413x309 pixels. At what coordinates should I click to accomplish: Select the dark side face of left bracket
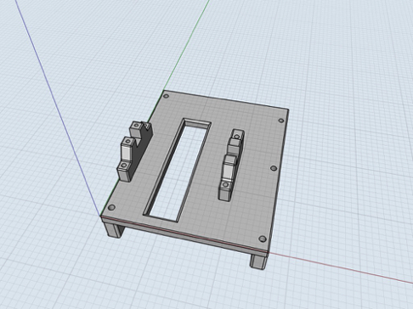[141, 150]
